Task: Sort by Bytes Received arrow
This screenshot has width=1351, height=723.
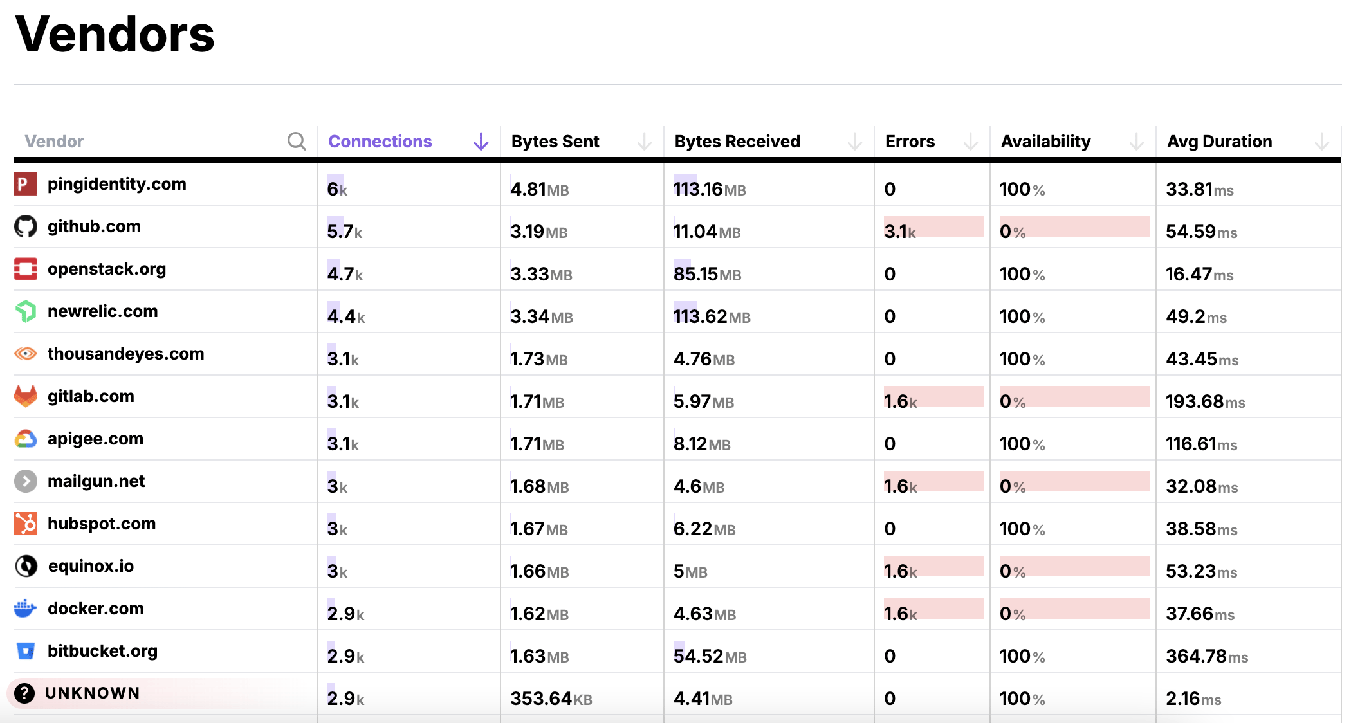Action: (x=854, y=142)
